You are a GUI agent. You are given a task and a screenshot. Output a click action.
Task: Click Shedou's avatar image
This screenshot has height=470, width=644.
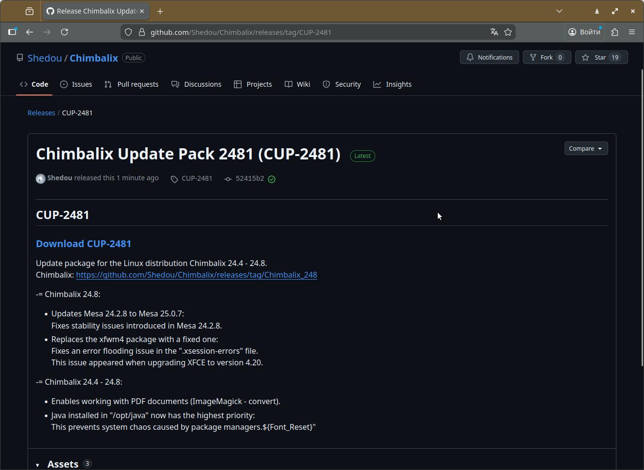[41, 178]
